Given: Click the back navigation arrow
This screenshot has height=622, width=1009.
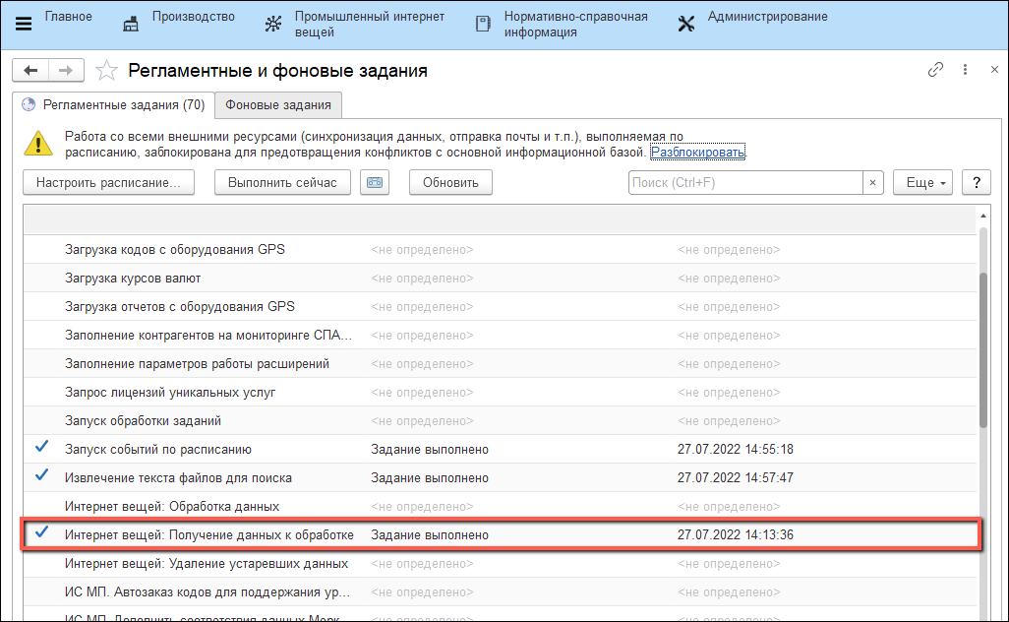Looking at the screenshot, I should 30,71.
